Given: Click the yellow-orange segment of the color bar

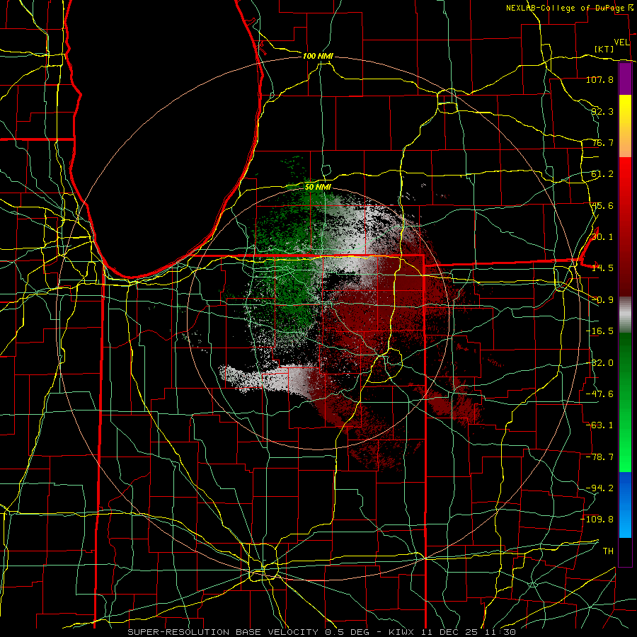Looking at the screenshot, I should click(x=625, y=126).
